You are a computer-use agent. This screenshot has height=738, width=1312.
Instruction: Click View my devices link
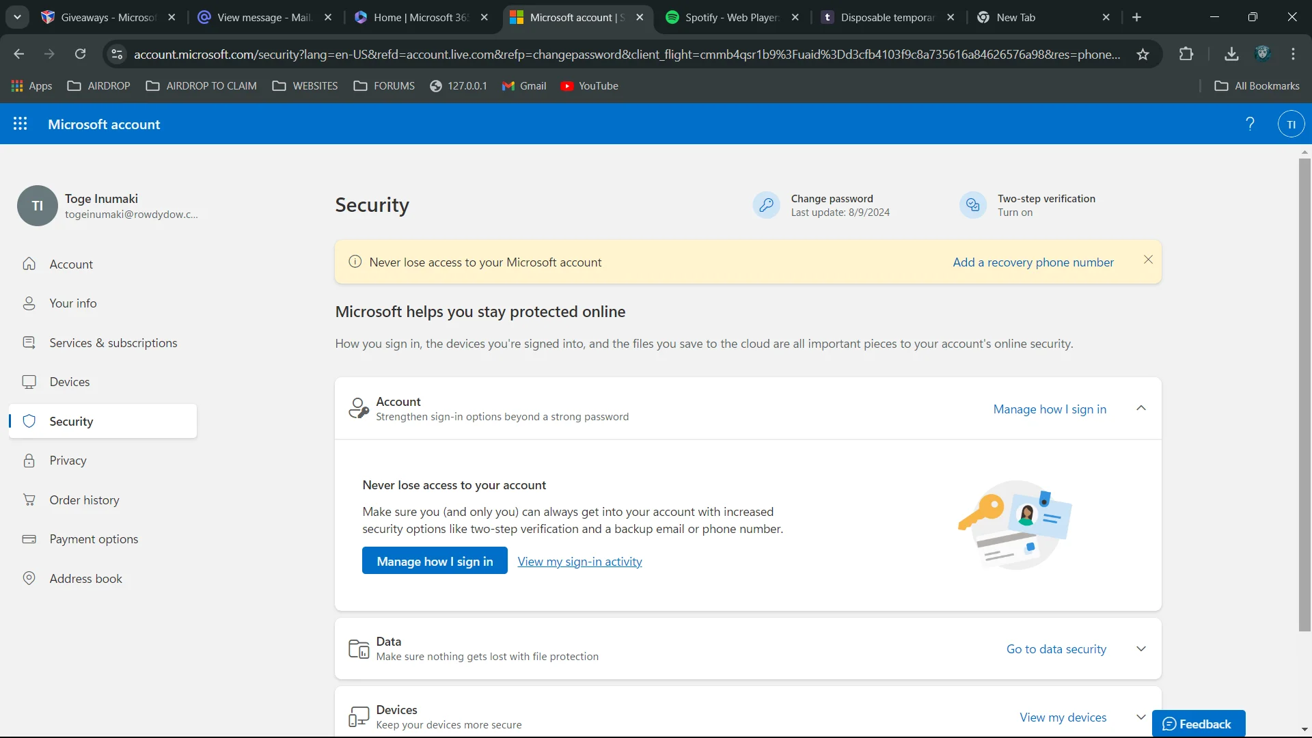(x=1063, y=717)
